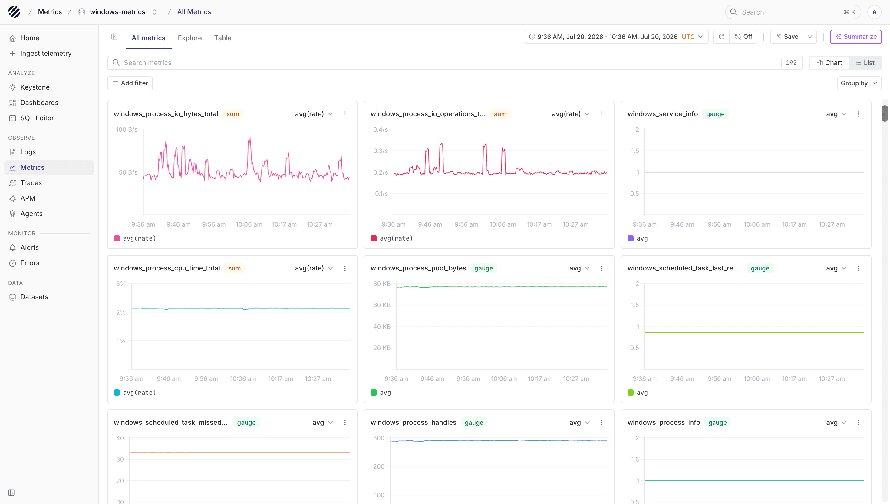Screen dimensions: 890x504
Task: Toggle avg legend of windows_service_info chart
Action: pos(638,238)
